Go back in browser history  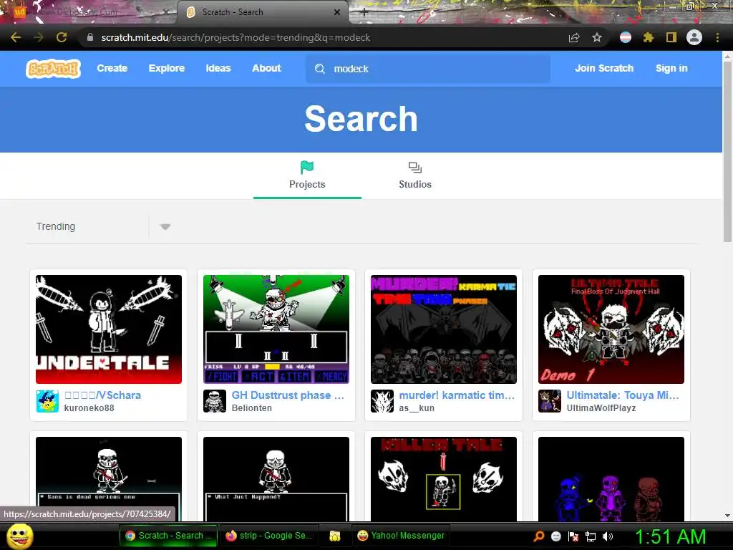point(16,37)
